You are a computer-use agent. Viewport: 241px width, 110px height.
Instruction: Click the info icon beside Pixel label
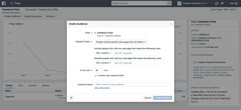92,33
